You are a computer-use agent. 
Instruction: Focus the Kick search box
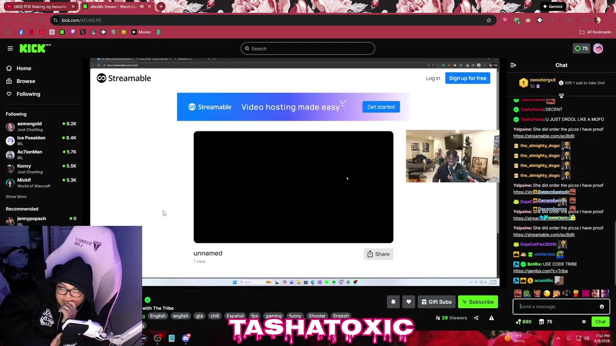[308, 49]
